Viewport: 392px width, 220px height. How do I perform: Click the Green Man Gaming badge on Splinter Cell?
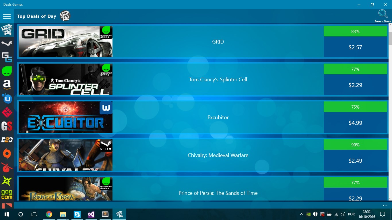[106, 70]
